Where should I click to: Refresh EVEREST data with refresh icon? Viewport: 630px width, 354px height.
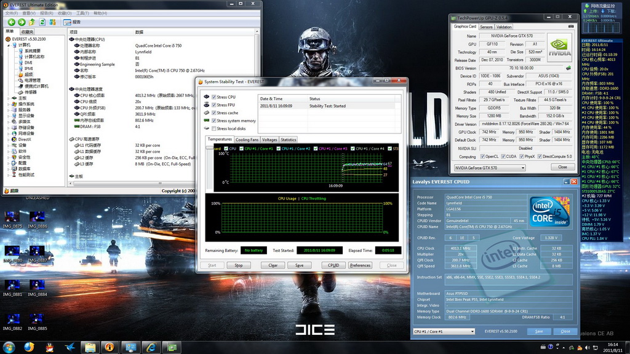(x=42, y=22)
